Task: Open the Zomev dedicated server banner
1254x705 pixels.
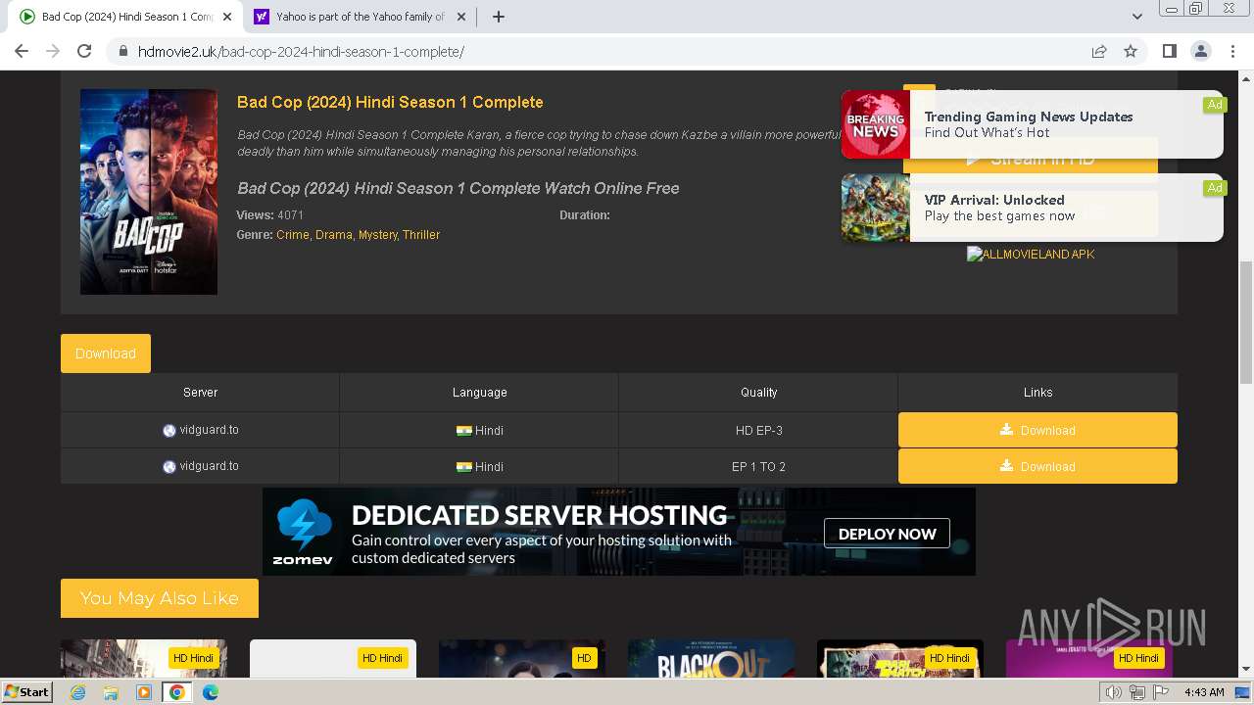Action: tap(619, 532)
